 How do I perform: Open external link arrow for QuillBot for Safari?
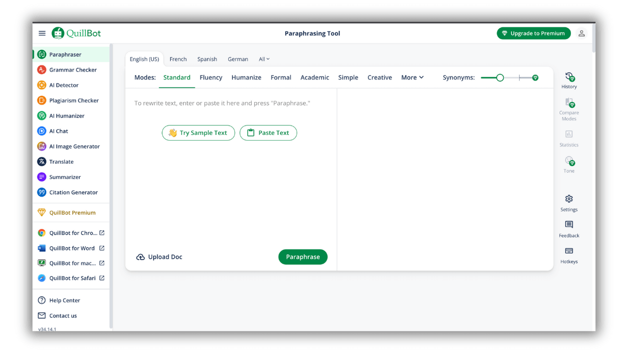(x=102, y=278)
